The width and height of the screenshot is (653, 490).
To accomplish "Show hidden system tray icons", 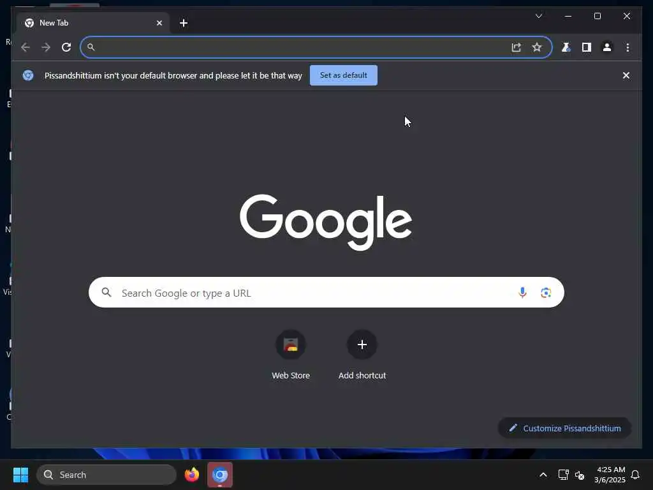I will (x=543, y=475).
